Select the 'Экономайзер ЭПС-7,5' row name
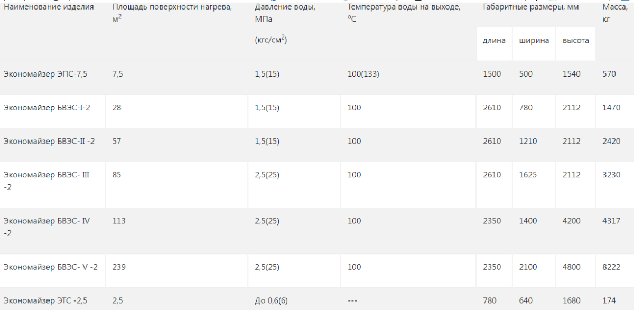 (x=45, y=74)
